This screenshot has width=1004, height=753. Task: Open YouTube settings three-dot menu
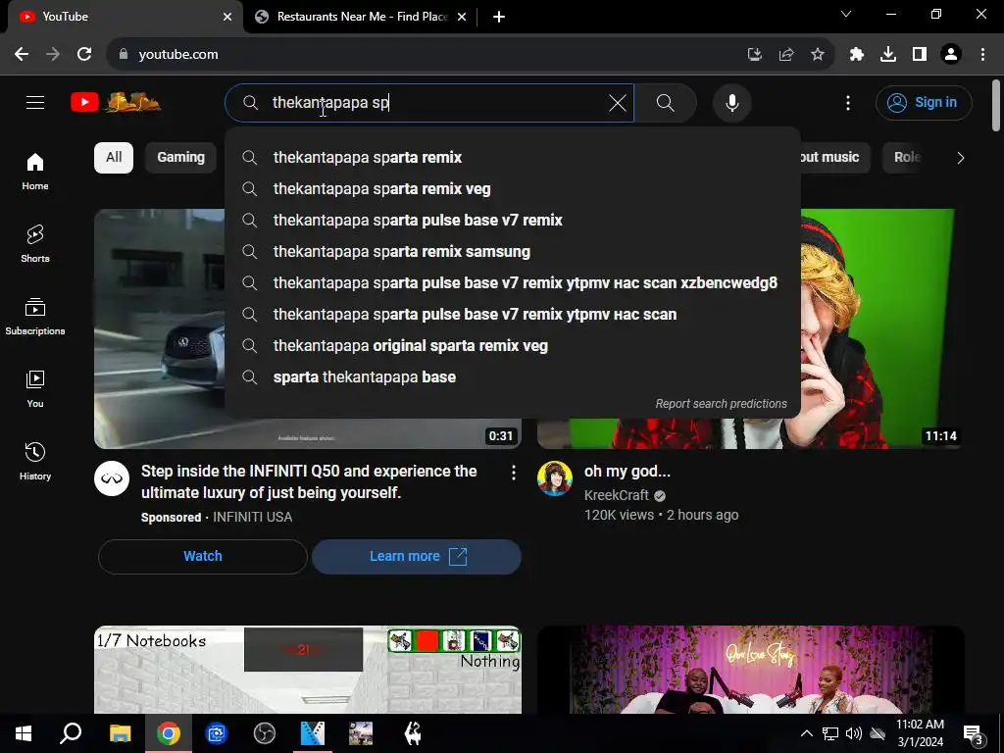click(848, 102)
